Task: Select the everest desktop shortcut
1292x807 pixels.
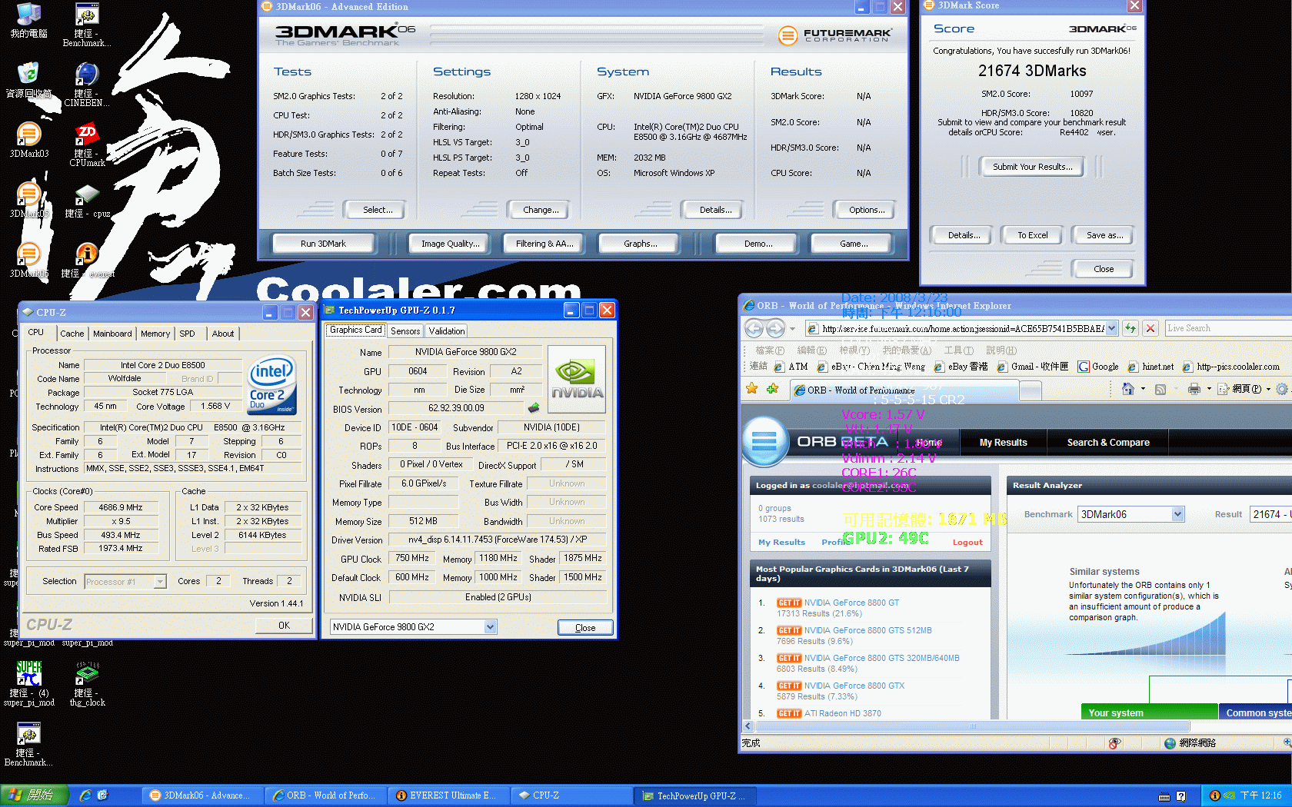Action: 87,260
